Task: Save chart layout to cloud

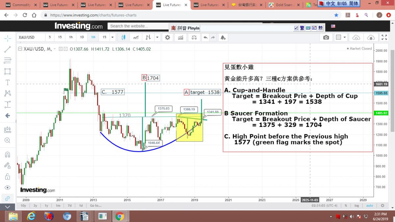Action: (370, 37)
